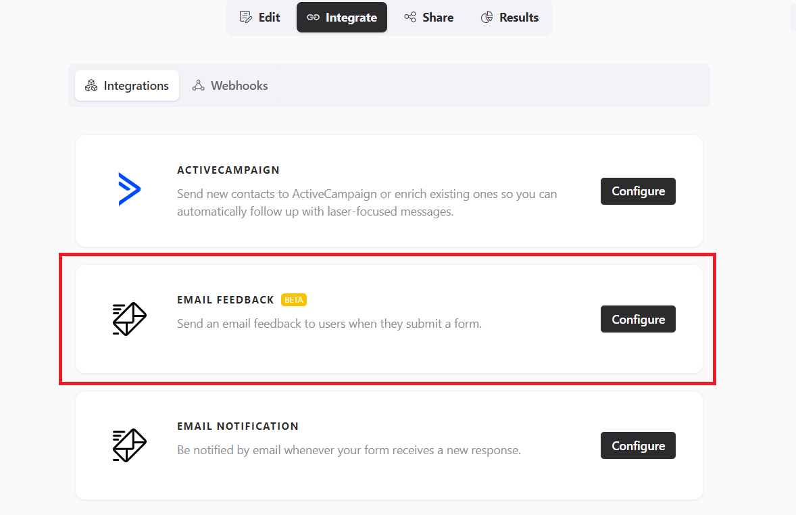This screenshot has width=796, height=515.
Task: Click the Webhooks connector icon
Action: pos(198,86)
